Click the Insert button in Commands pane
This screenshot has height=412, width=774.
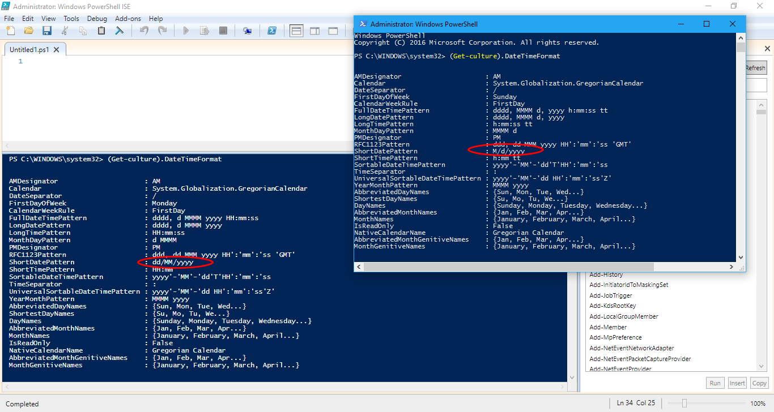coord(737,383)
